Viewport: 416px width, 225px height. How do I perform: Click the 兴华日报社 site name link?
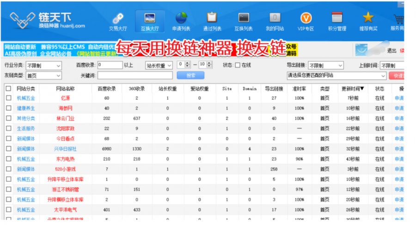point(65,149)
